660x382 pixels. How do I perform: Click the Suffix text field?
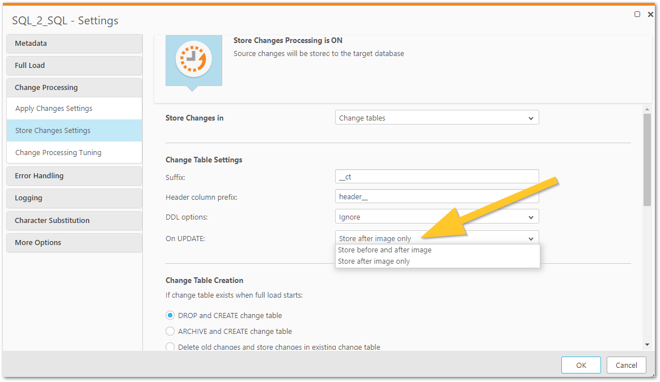pyautogui.click(x=437, y=177)
